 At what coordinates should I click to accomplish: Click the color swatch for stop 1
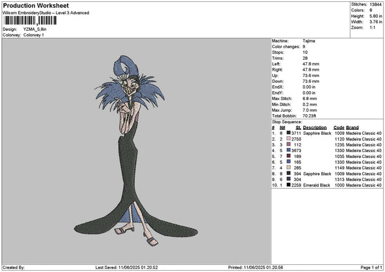click(289, 133)
